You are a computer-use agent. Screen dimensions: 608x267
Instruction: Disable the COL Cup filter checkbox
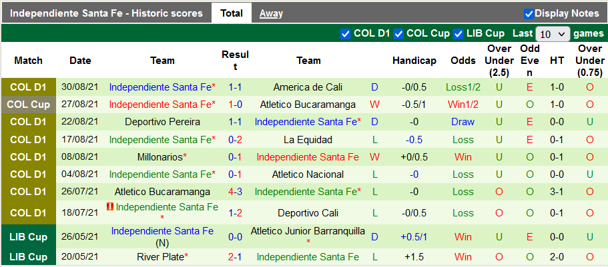coord(398,33)
